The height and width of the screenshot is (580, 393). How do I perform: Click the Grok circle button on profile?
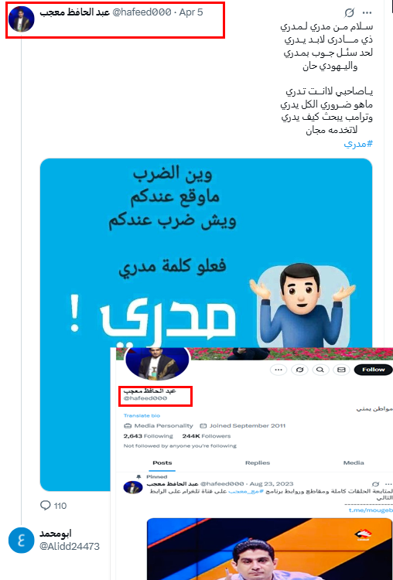pos(299,370)
